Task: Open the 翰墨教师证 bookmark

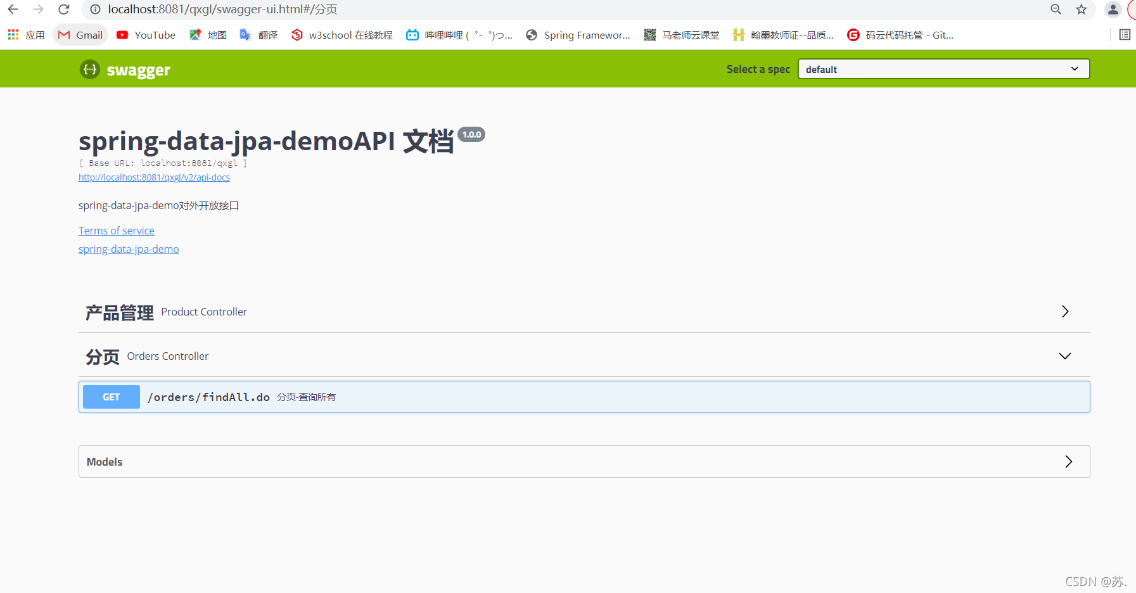Action: tap(783, 35)
